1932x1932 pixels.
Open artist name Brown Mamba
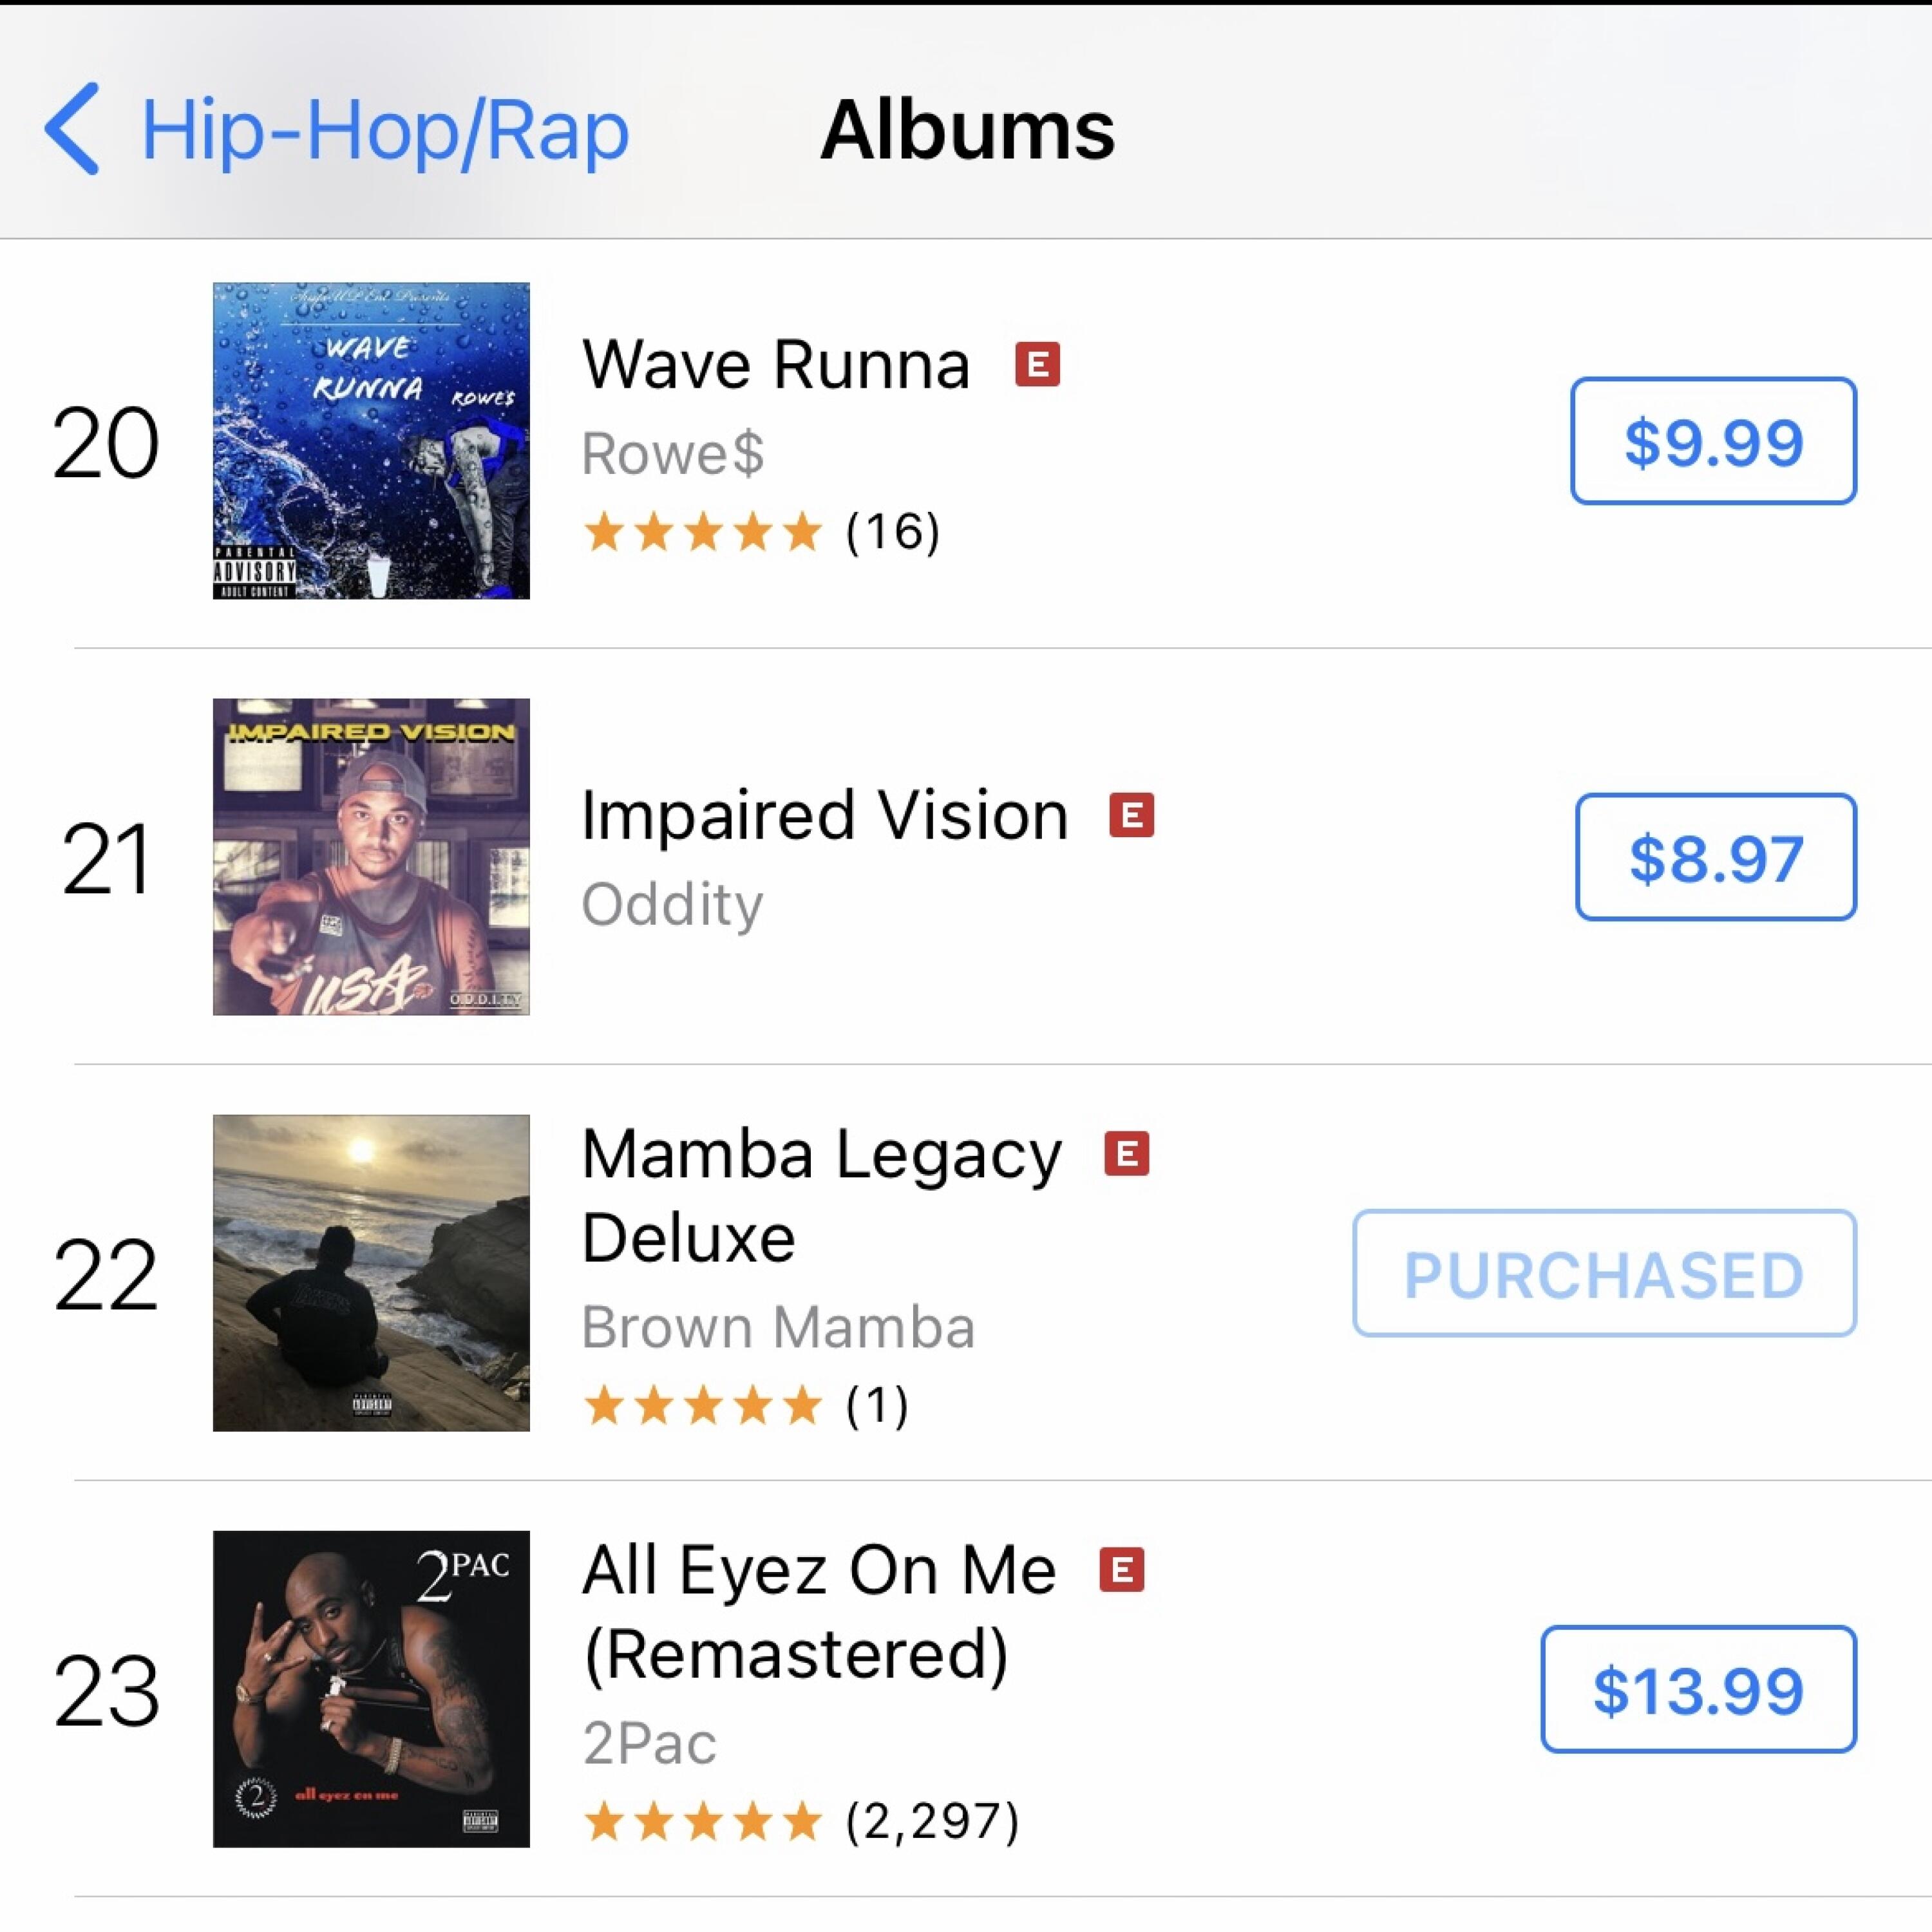click(778, 1327)
